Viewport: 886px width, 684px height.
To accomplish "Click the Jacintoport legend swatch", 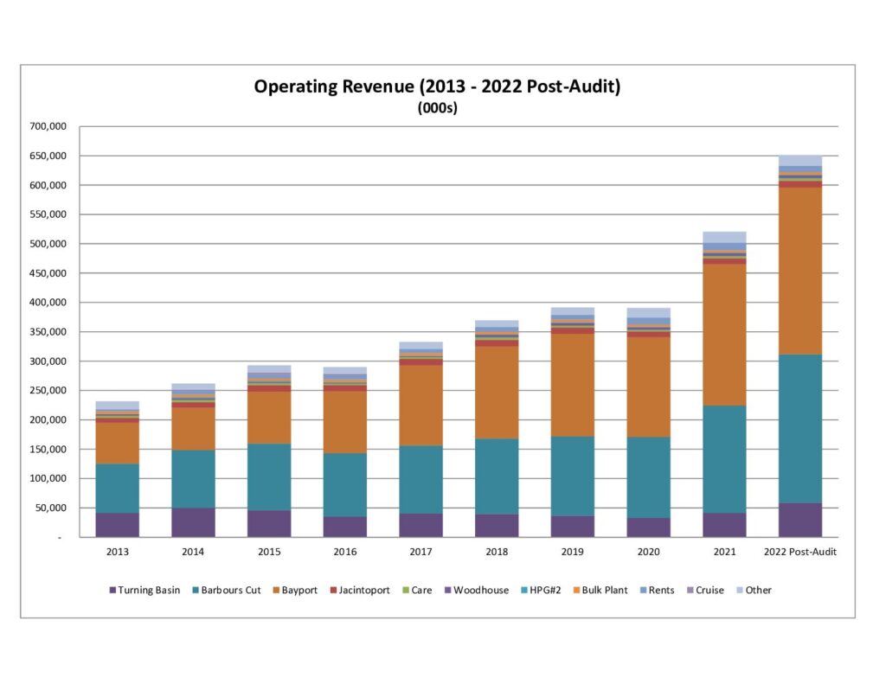I will tap(333, 591).
